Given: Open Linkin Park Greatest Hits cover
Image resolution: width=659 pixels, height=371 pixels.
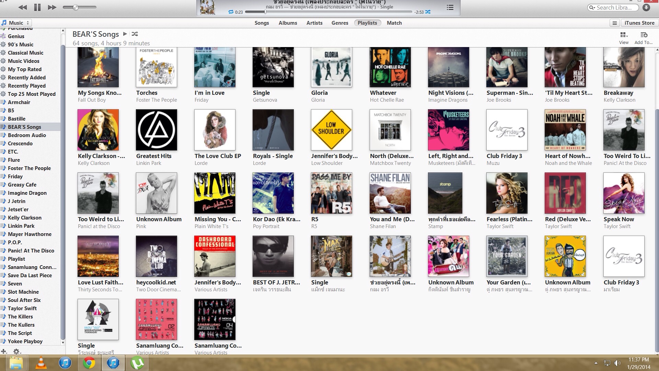Looking at the screenshot, I should 157,130.
